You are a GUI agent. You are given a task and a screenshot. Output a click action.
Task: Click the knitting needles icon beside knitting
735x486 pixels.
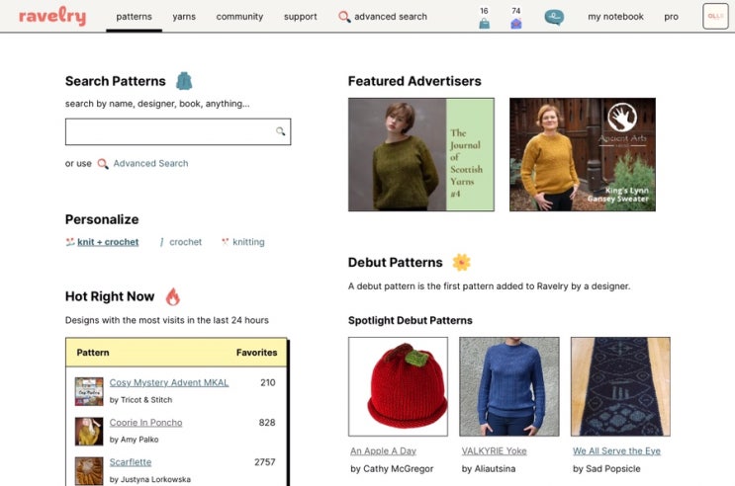coord(225,242)
